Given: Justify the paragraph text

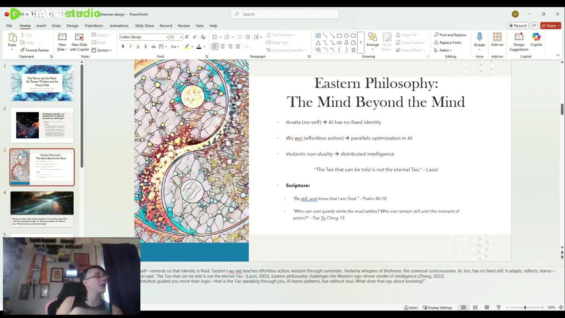Looking at the screenshot, I should click(238, 46).
